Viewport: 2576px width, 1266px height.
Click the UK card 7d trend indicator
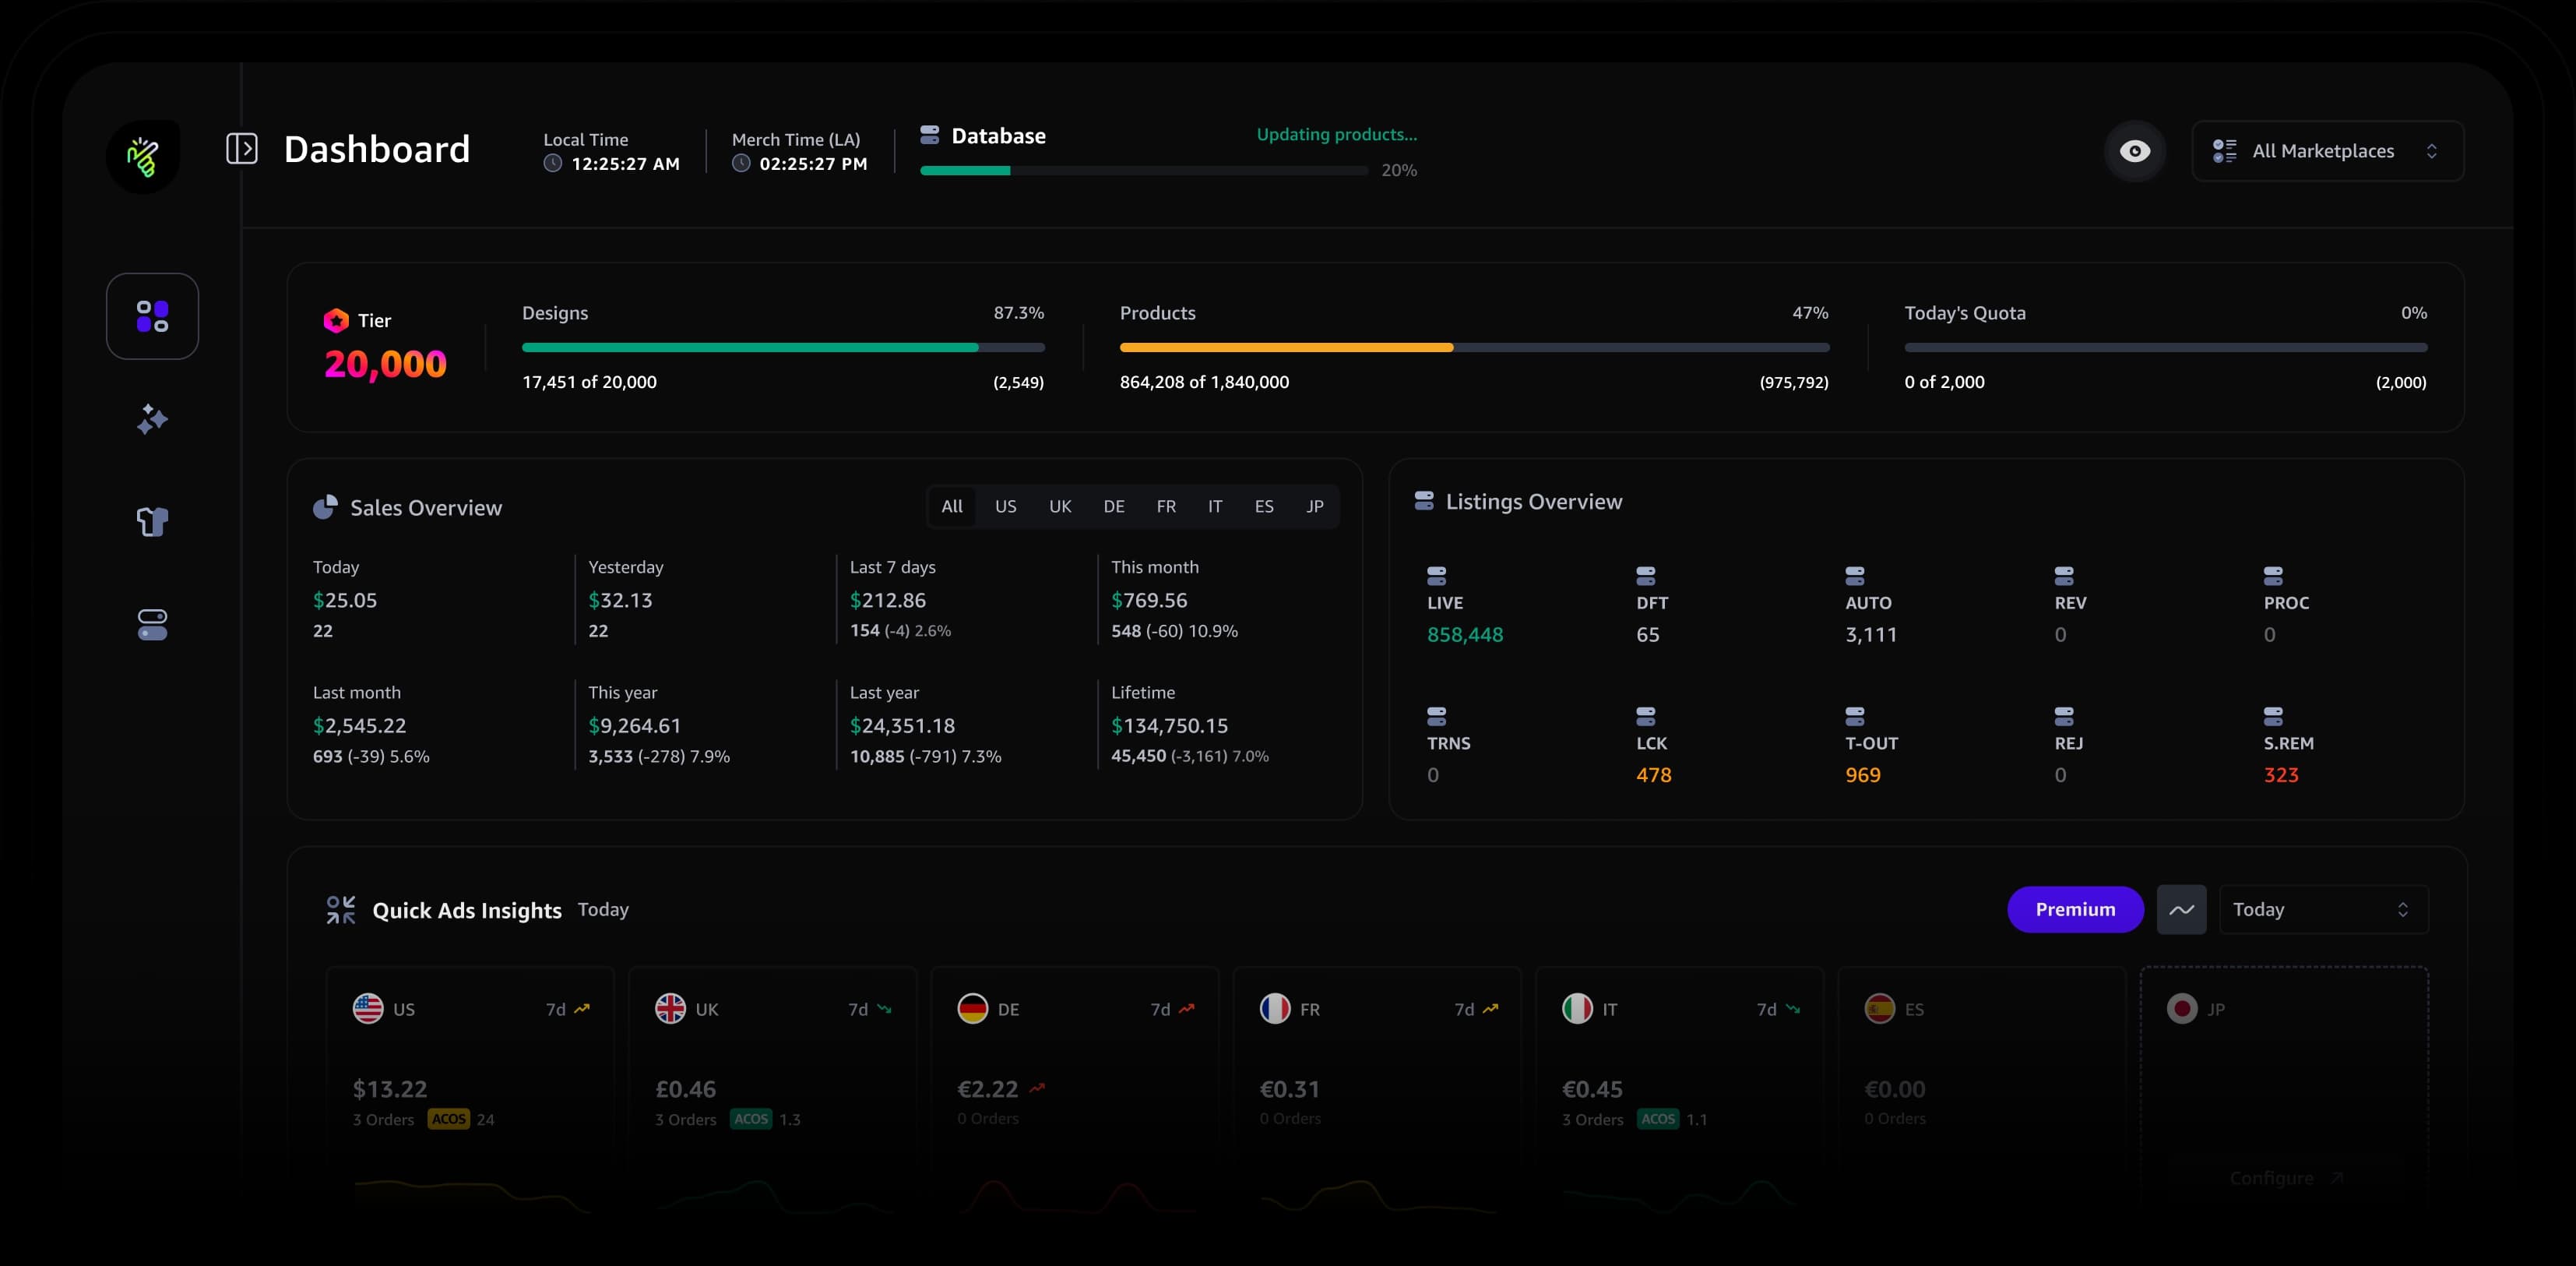(x=870, y=1009)
